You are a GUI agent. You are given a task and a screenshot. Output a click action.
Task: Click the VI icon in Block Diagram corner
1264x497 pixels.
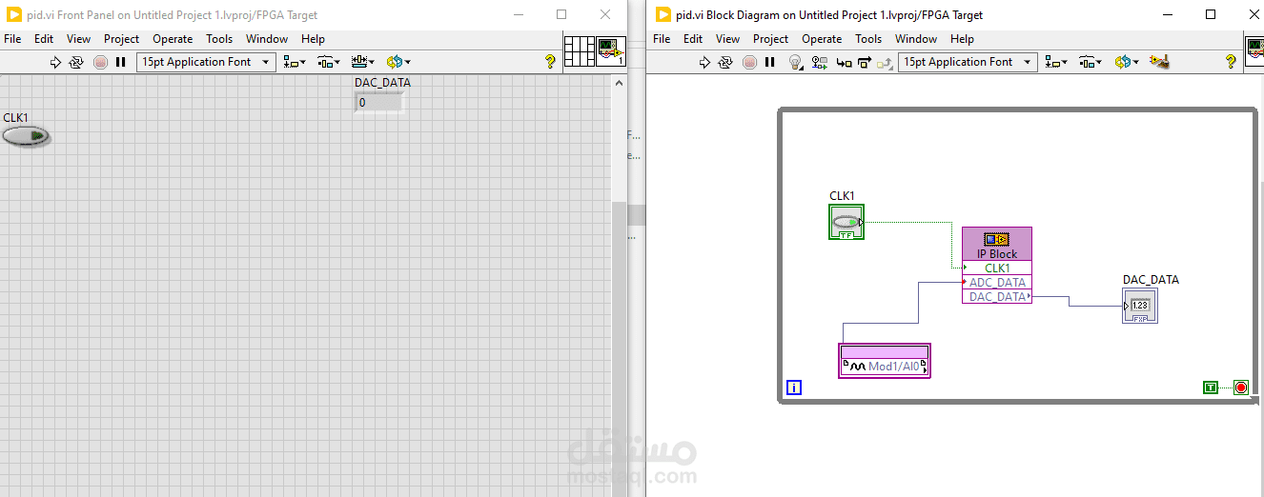click(1255, 51)
